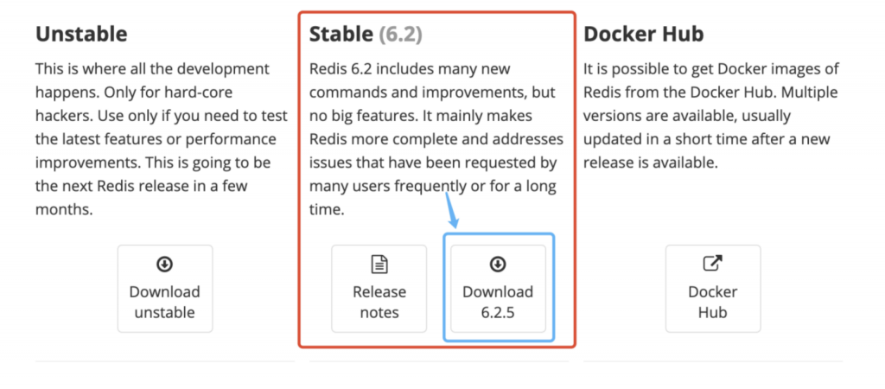Click the download arrow icon above 6.2.5
The image size is (885, 389).
pyautogui.click(x=497, y=264)
